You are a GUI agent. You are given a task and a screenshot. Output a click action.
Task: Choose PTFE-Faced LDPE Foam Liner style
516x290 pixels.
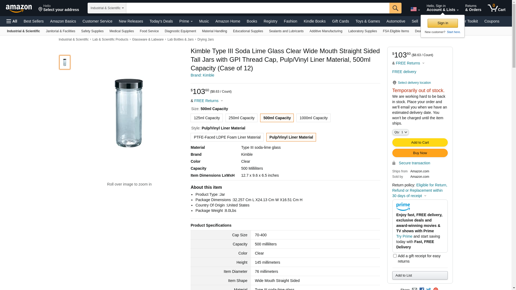pos(227,137)
